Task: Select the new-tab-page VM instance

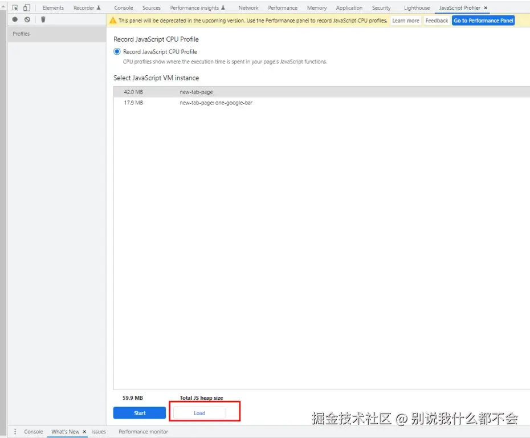Action: 321,92
